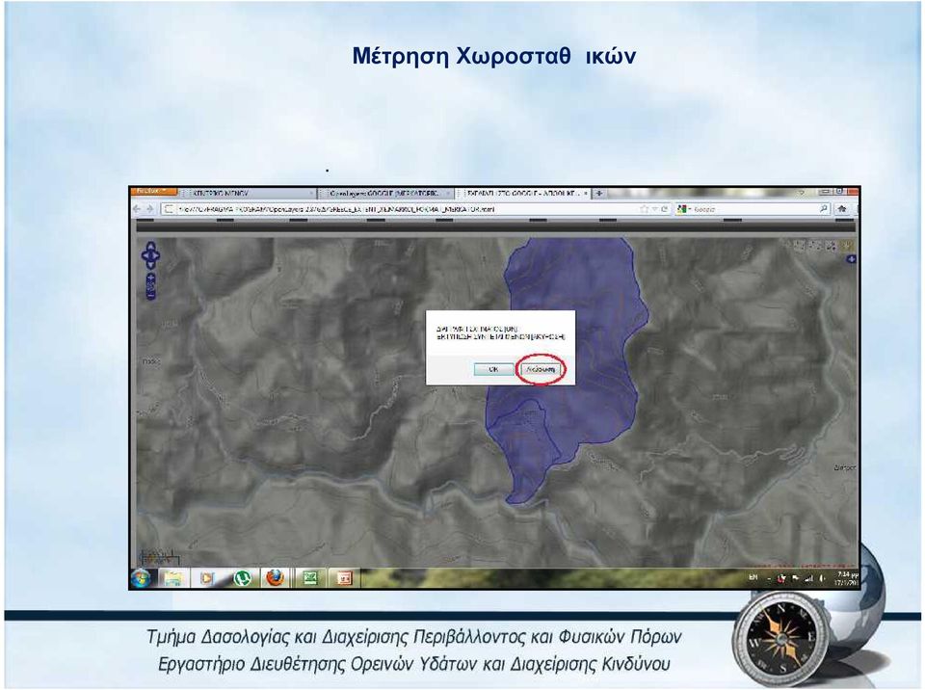Screen dimensions: 925x690
Task: Open a new tab with the plus button
Action: click(599, 193)
